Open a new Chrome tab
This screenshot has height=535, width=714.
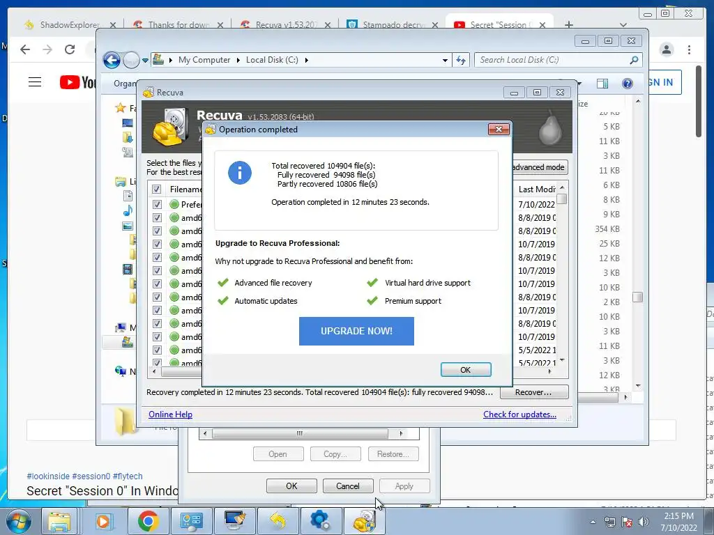[x=569, y=25]
